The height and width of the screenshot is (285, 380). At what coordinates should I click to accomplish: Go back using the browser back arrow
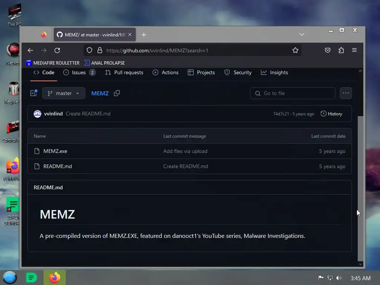[x=30, y=50]
